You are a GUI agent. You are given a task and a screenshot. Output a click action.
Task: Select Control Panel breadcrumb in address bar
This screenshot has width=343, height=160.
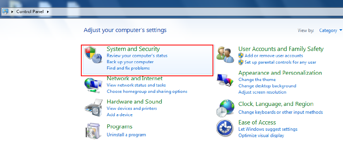[30, 11]
